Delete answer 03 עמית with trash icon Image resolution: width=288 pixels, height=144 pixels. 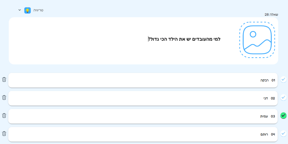point(4,115)
